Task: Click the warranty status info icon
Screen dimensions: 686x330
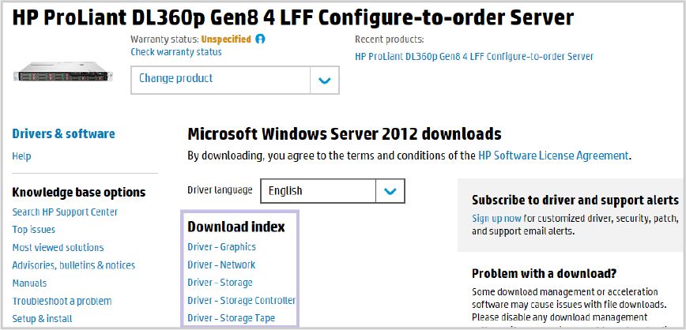Action: click(x=260, y=39)
